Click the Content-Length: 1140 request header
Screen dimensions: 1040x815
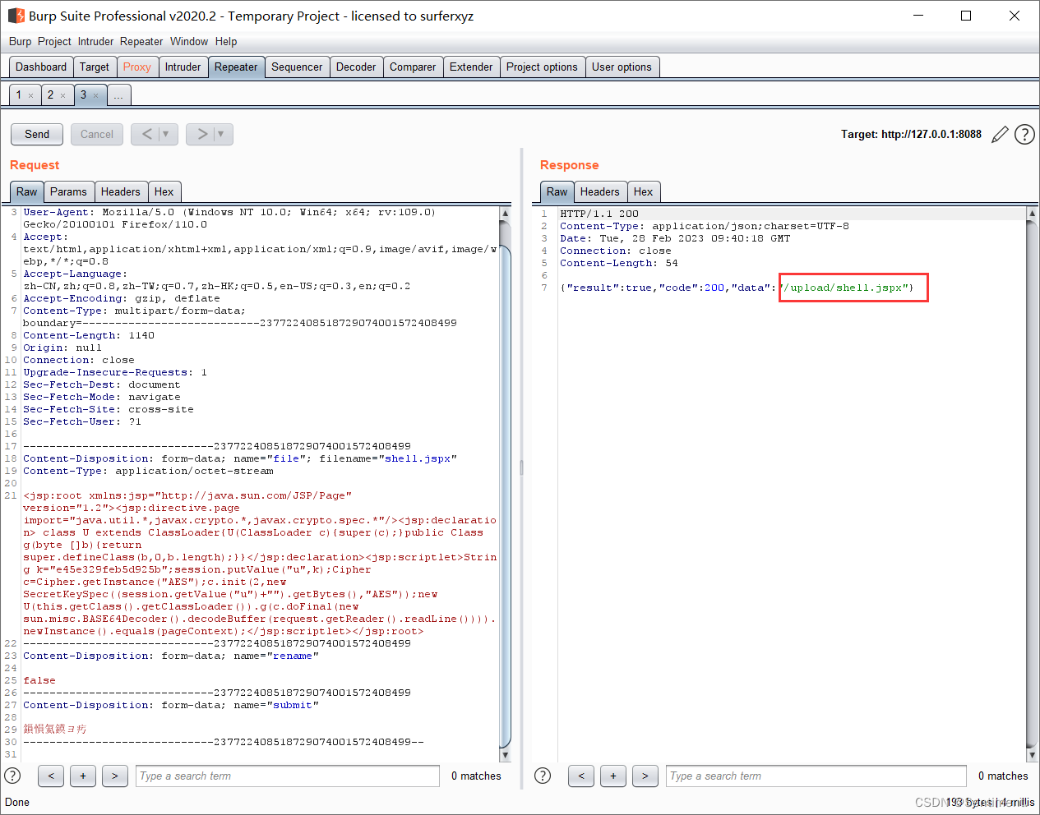pyautogui.click(x=89, y=335)
